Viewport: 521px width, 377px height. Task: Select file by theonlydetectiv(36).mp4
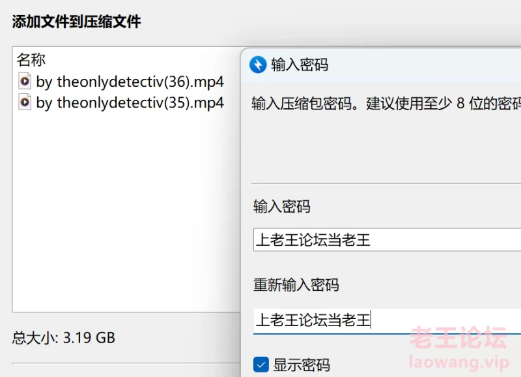point(121,82)
